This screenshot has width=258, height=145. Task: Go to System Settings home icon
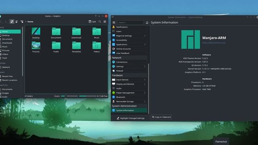click(x=147, y=23)
